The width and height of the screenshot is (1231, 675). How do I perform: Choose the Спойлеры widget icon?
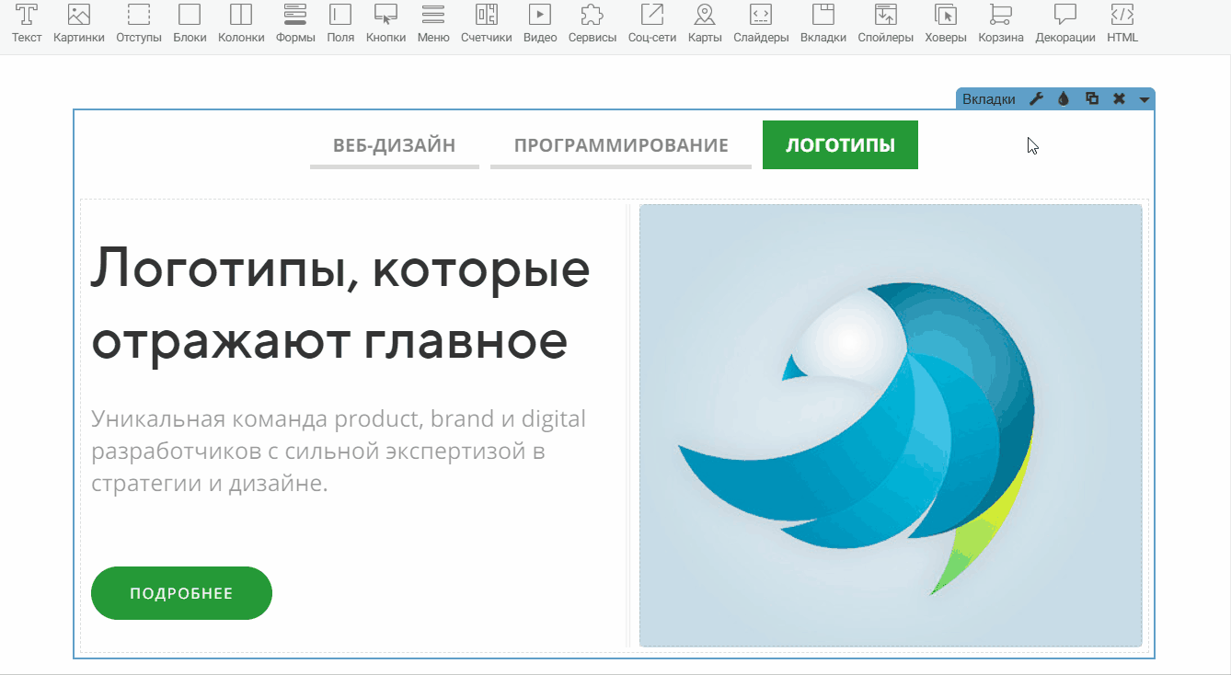point(885,15)
